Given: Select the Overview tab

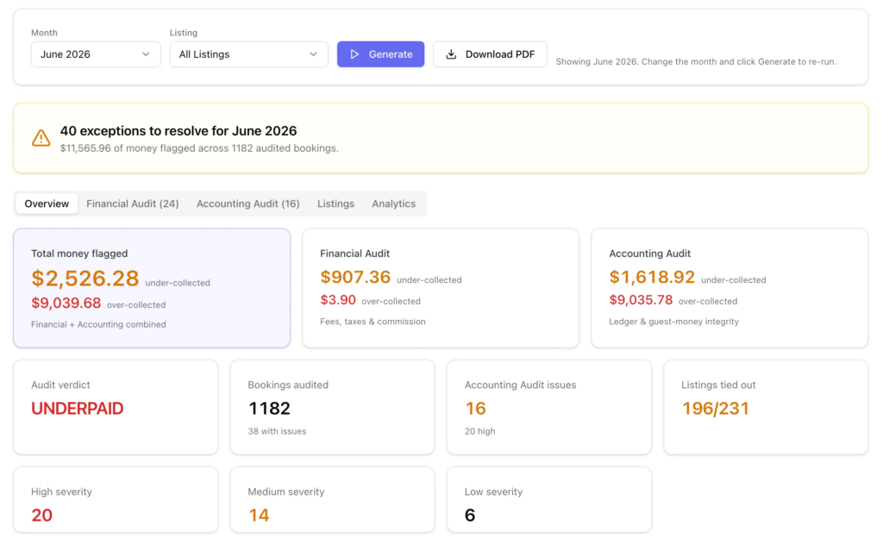Looking at the screenshot, I should [47, 204].
